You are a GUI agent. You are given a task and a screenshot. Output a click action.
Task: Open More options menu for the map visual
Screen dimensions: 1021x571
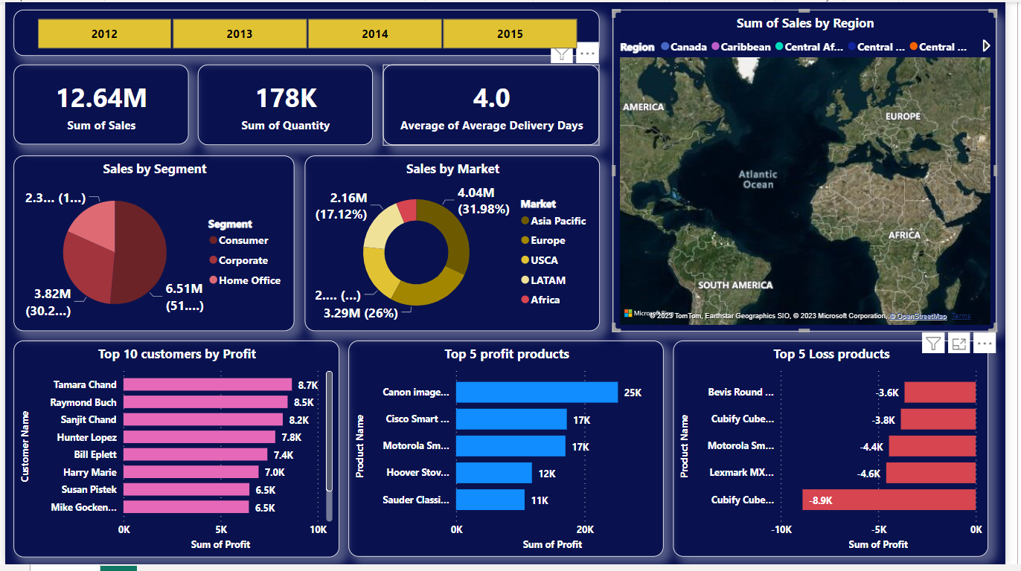pos(984,343)
